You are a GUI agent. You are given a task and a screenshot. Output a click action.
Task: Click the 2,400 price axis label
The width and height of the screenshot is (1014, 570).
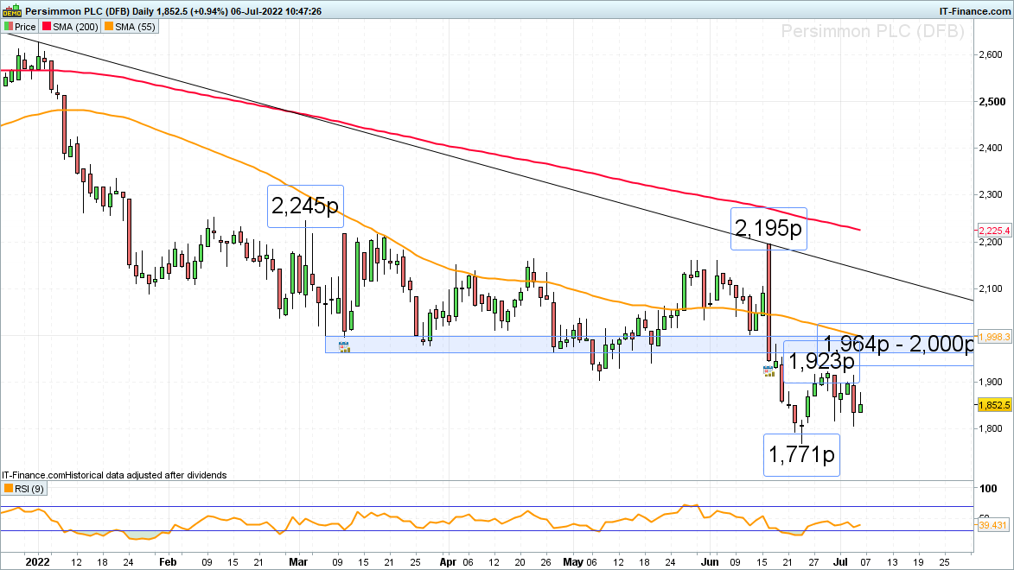coord(991,148)
